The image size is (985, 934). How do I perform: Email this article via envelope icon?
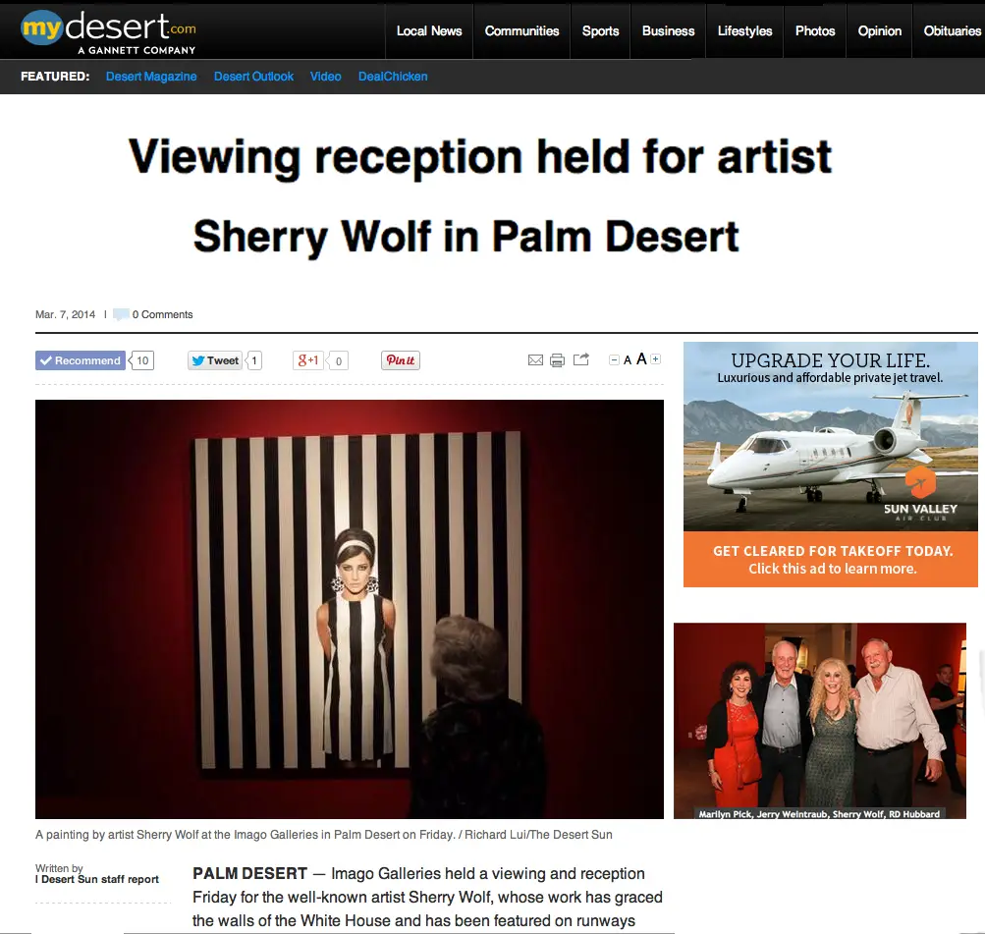coord(535,359)
